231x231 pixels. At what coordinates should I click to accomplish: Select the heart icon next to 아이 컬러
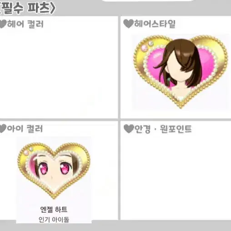click(x=3, y=129)
